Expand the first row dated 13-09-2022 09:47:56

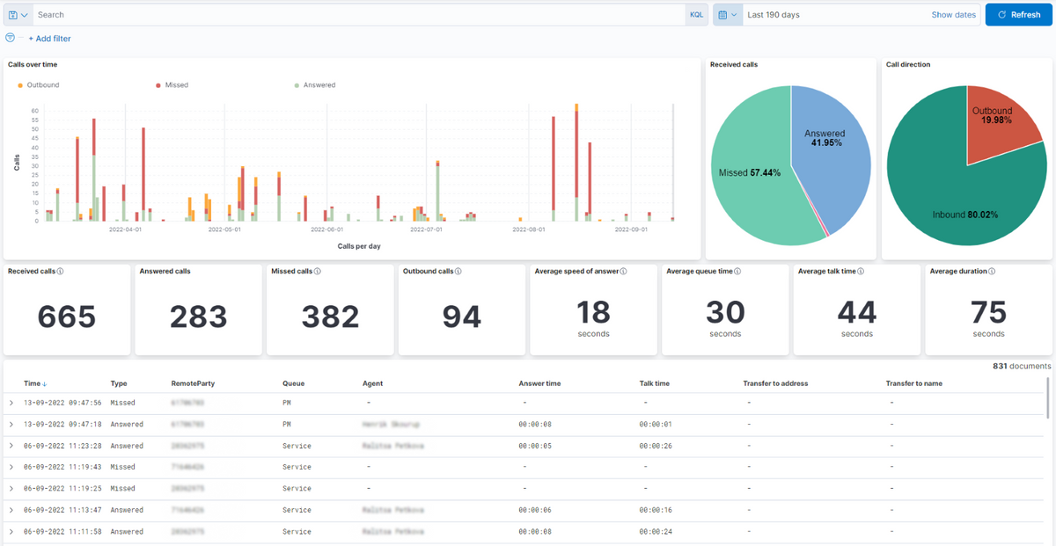click(x=11, y=403)
